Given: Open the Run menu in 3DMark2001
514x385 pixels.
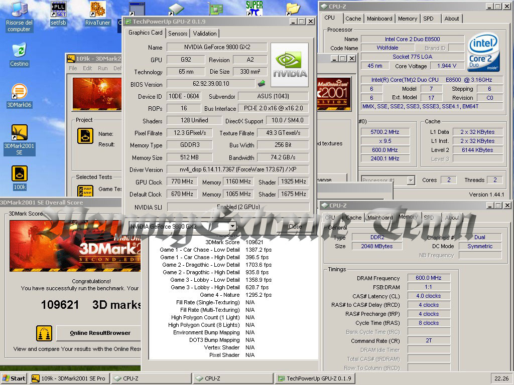Looking at the screenshot, I should 102,68.
